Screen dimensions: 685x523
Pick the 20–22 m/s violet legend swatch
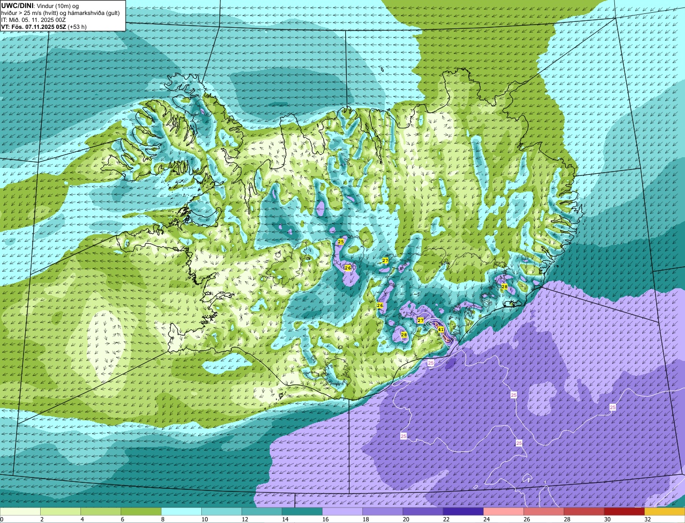[423, 512]
